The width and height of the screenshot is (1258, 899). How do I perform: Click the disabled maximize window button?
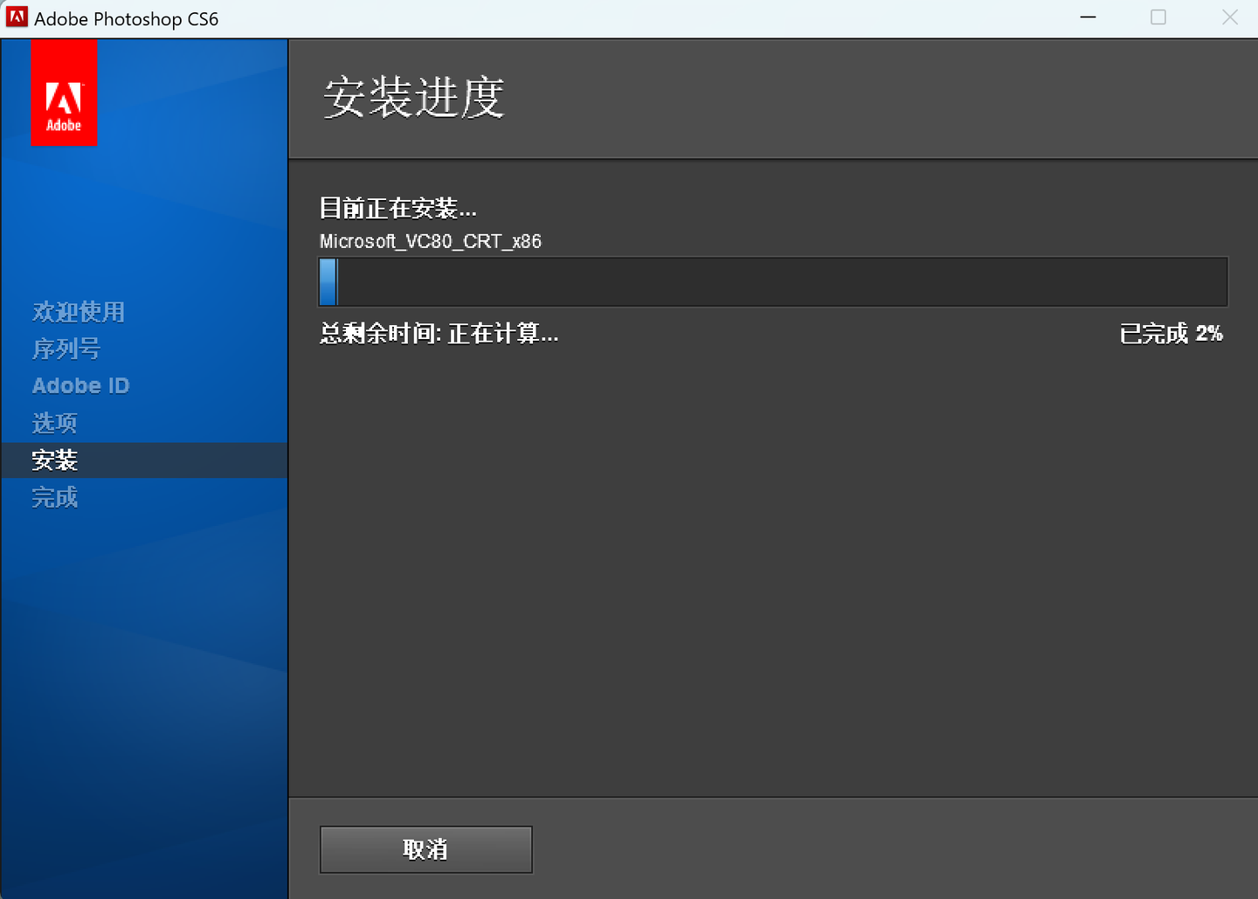(1158, 17)
